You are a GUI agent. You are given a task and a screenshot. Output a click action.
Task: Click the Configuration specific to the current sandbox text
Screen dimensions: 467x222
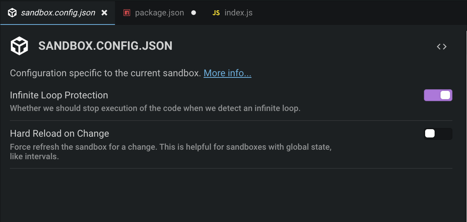pyautogui.click(x=105, y=73)
